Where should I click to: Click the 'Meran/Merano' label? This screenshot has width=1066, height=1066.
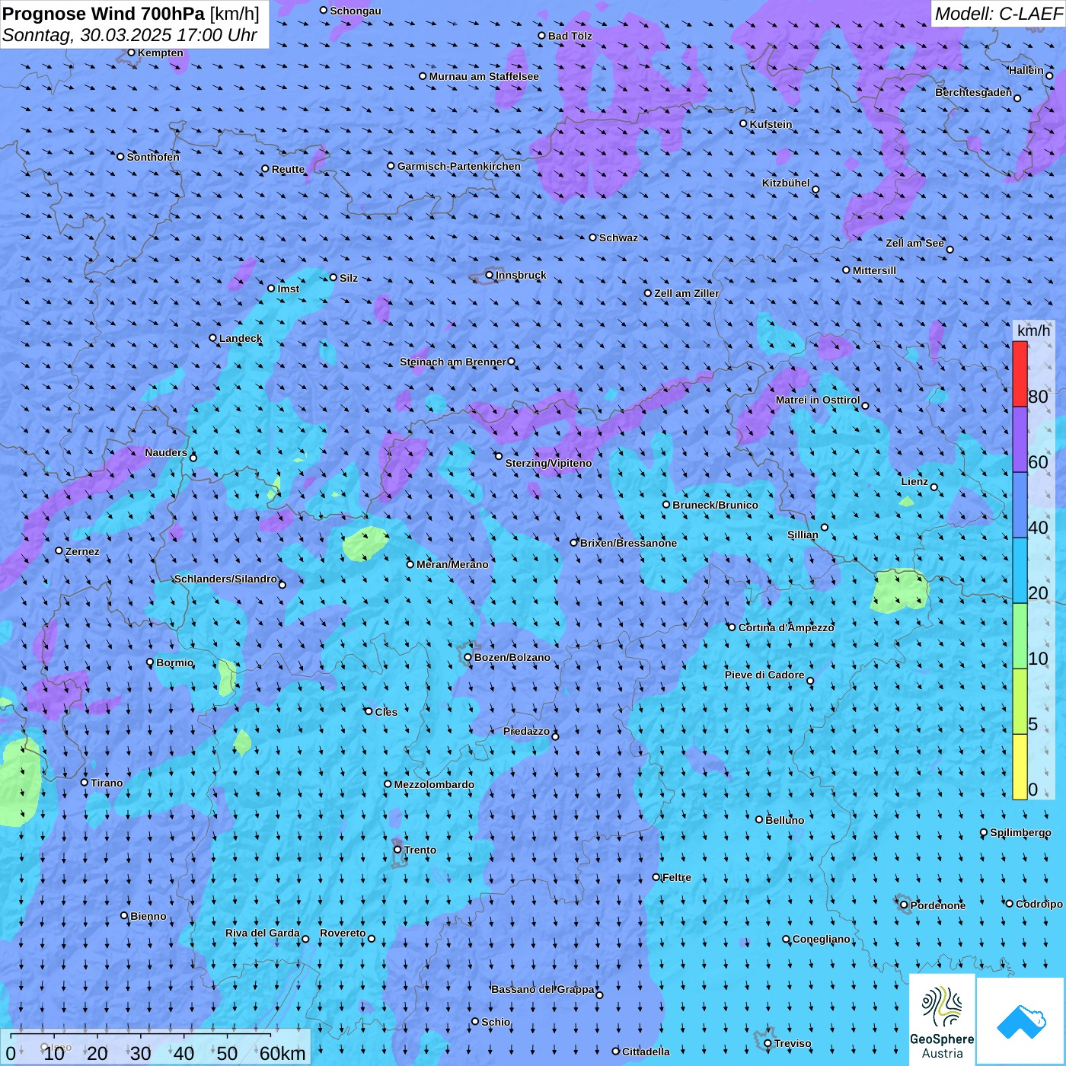pos(452,564)
